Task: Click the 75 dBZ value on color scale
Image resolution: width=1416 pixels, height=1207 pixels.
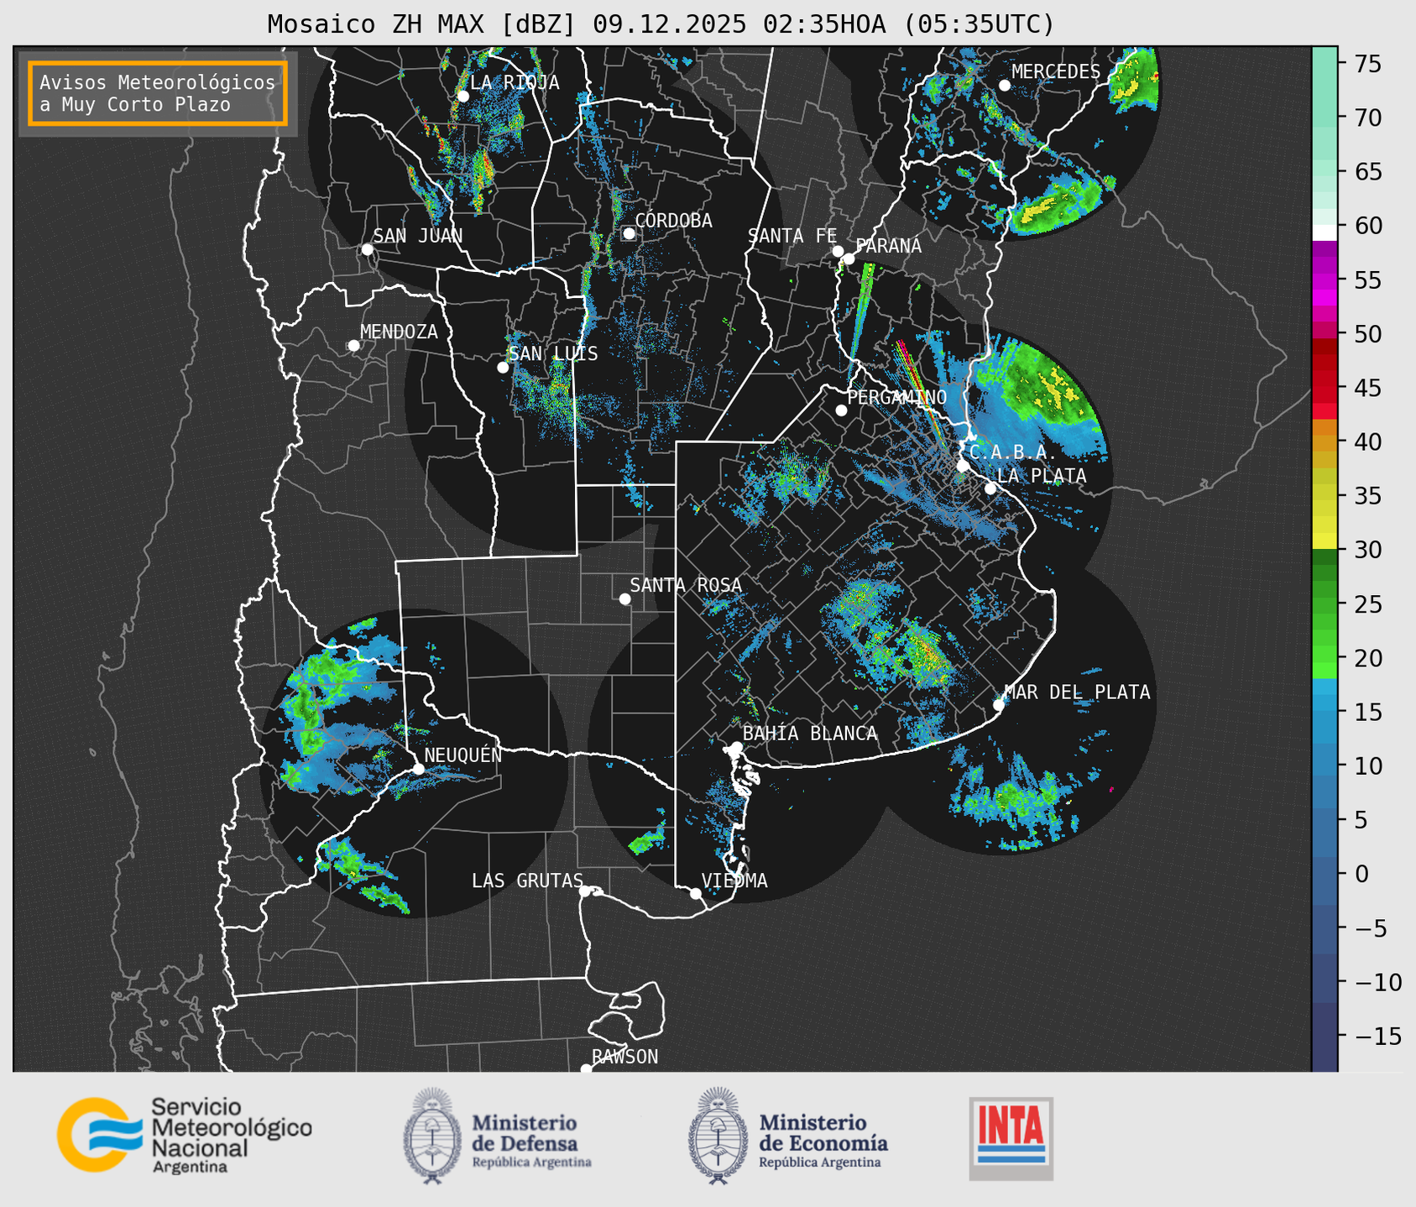Action: coord(1367,64)
